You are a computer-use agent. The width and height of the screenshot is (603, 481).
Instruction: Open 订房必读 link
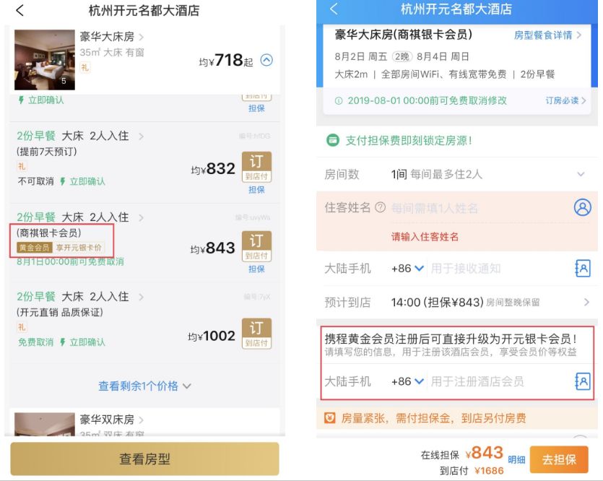pos(565,100)
